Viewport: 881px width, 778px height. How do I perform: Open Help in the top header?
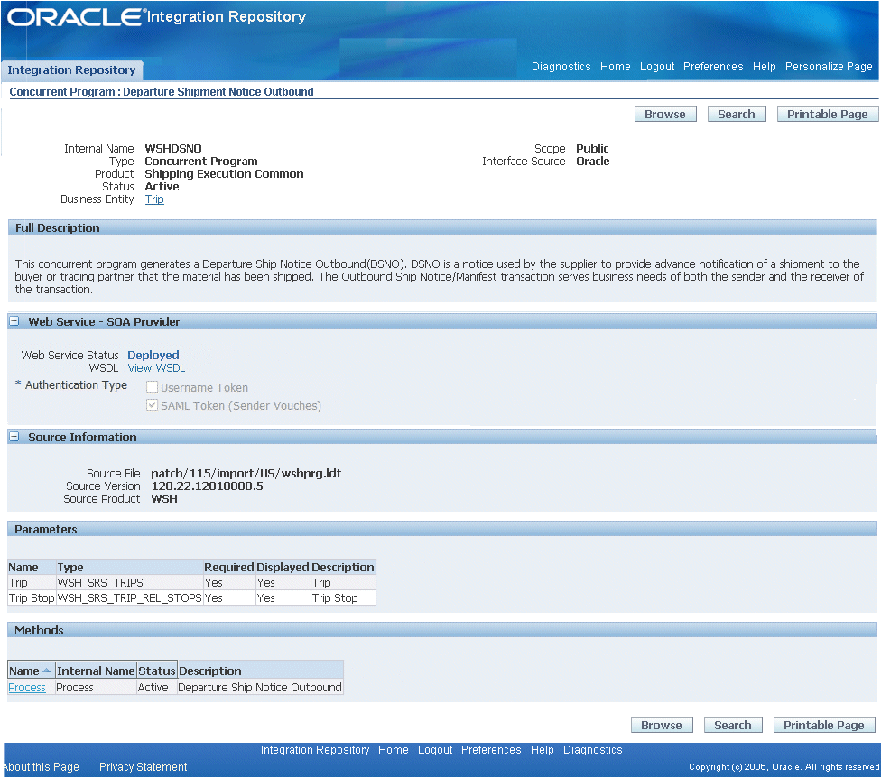[765, 66]
